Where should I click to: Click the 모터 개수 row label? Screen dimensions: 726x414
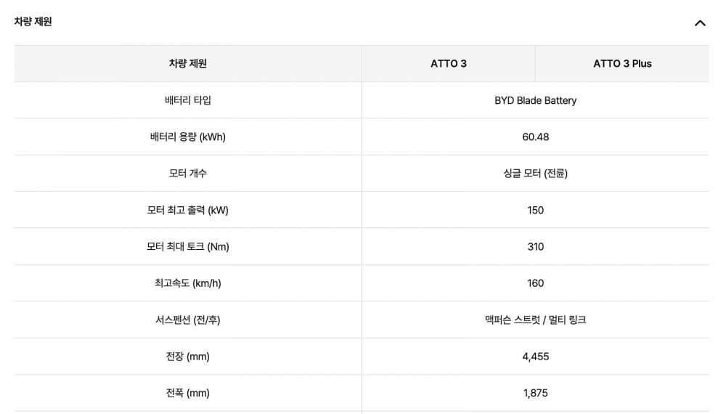point(188,174)
